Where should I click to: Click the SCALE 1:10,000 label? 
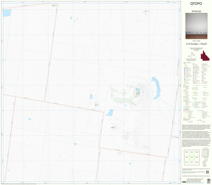[196, 41]
